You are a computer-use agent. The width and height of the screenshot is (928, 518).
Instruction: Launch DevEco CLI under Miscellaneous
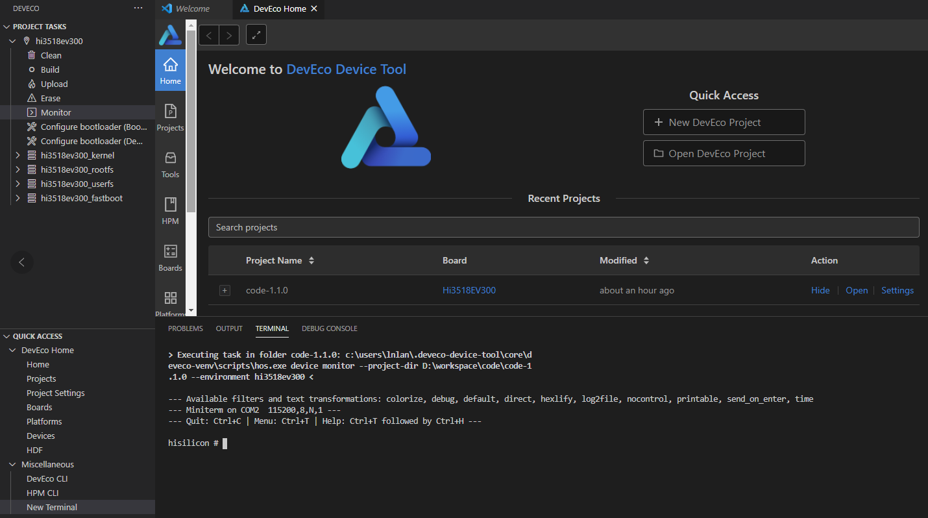click(47, 478)
